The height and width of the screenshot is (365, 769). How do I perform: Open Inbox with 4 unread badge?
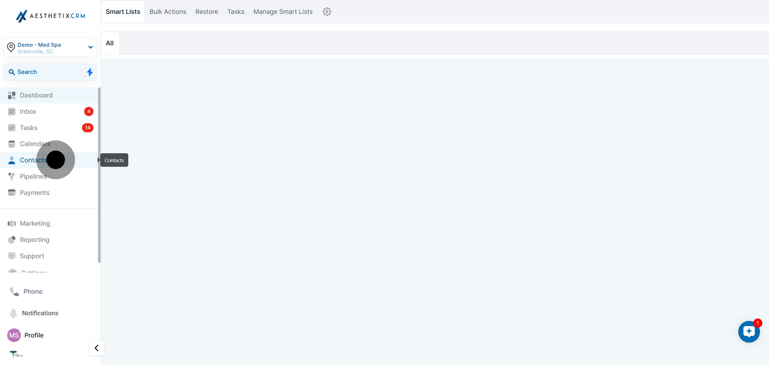click(x=28, y=112)
